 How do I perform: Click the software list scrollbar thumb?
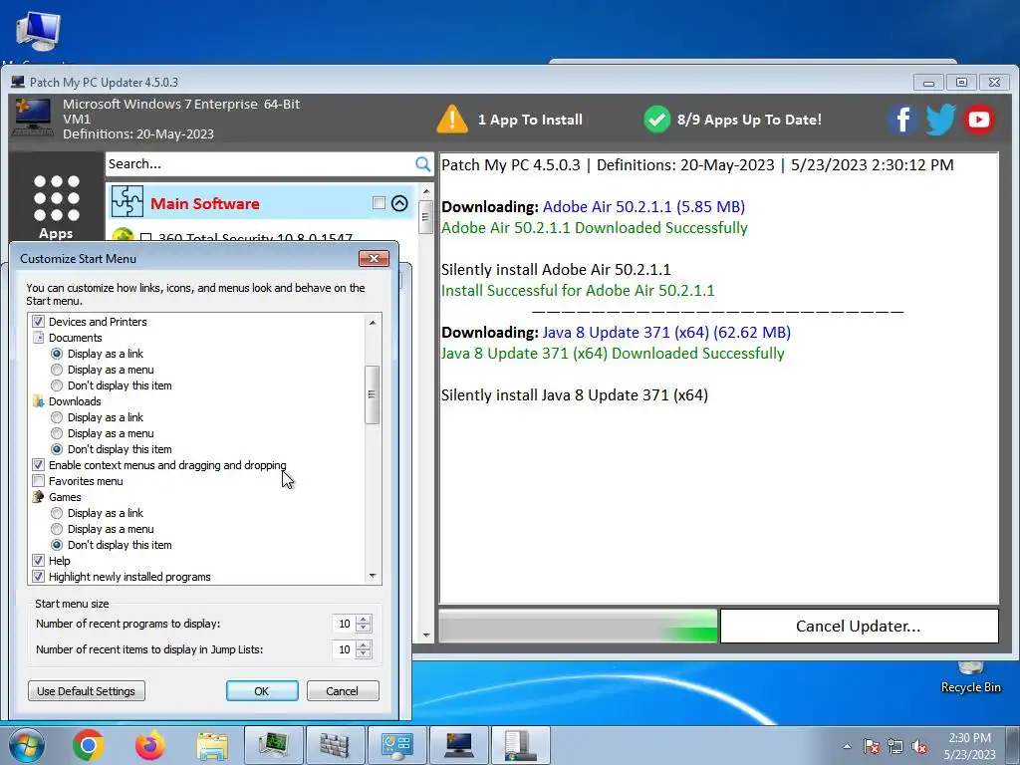coord(426,217)
